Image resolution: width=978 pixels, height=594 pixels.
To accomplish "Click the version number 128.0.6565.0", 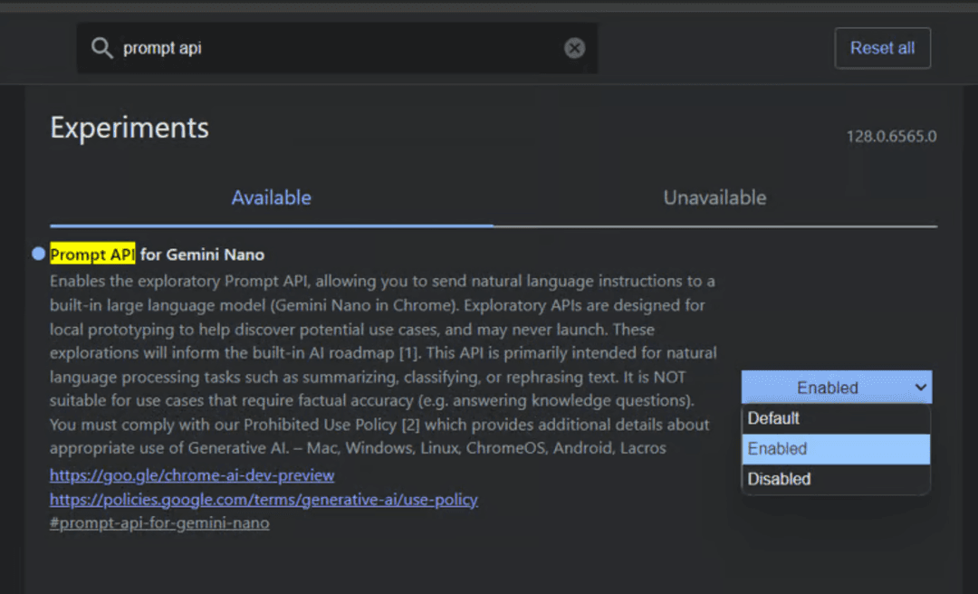I will [x=891, y=137].
